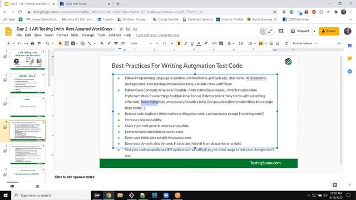The width and height of the screenshot is (356, 200).
Task: Open the Arrange menu
Action: pyautogui.click(x=88, y=35)
